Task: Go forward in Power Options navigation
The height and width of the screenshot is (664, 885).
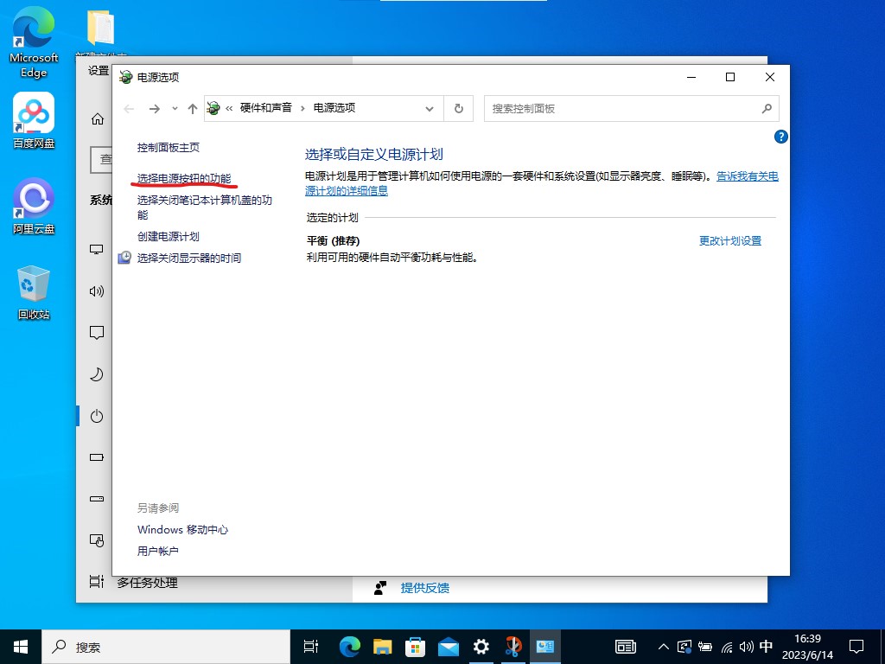Action: tap(154, 108)
